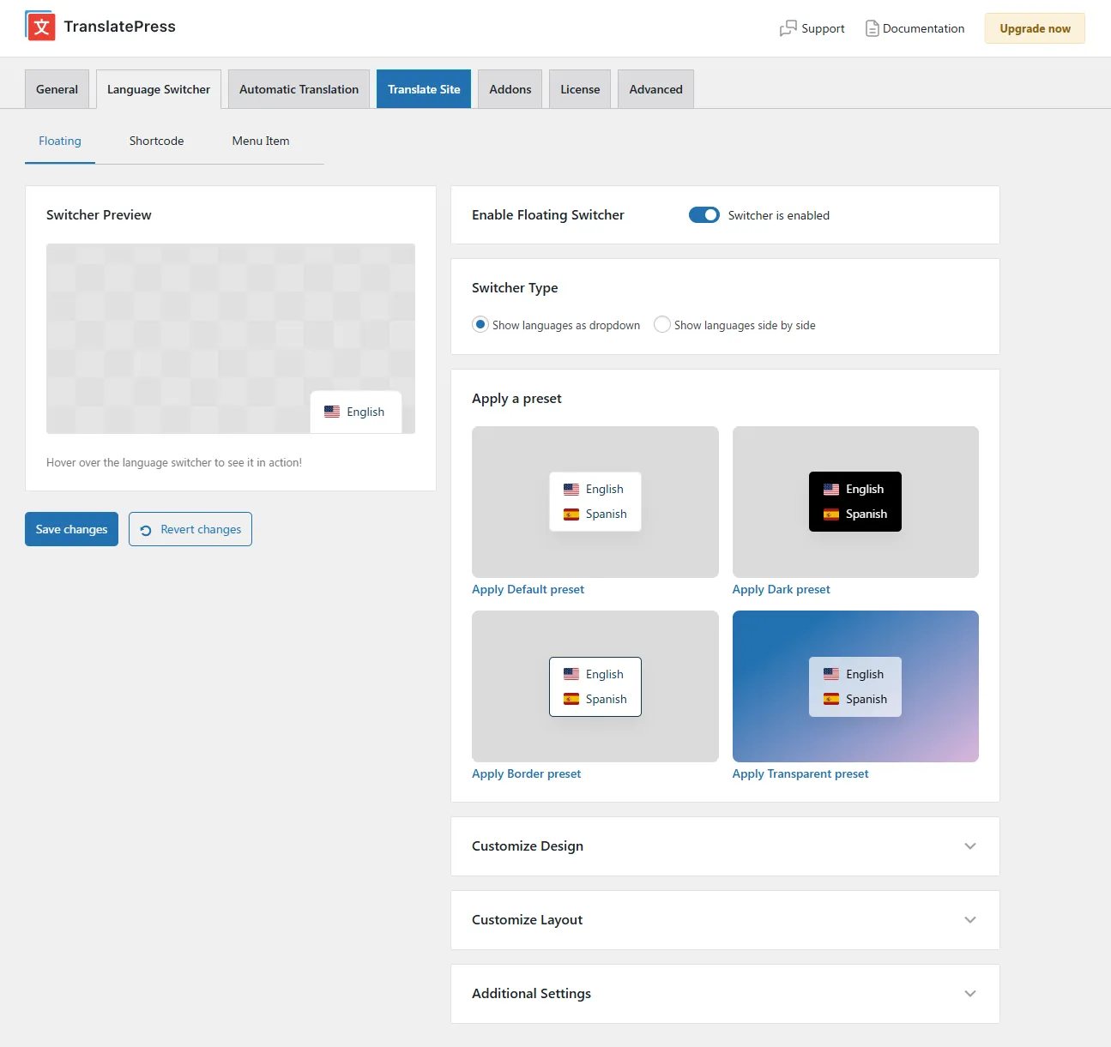Viewport: 1111px width, 1047px height.
Task: Open the Translate Site tab
Action: (424, 89)
